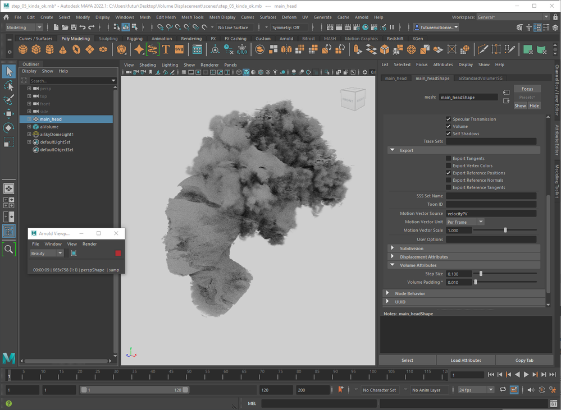Click the Type text tool shelf icon
Viewport: 561px width, 410px height.
click(x=166, y=50)
